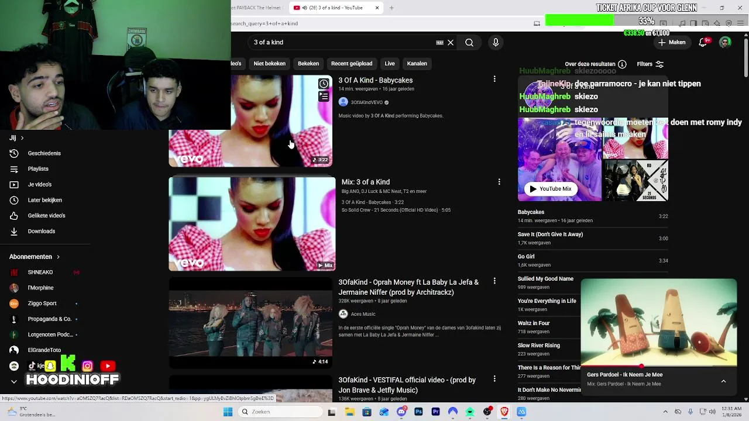
Task: Seek in mini player red progress bar
Action: [x=658, y=366]
